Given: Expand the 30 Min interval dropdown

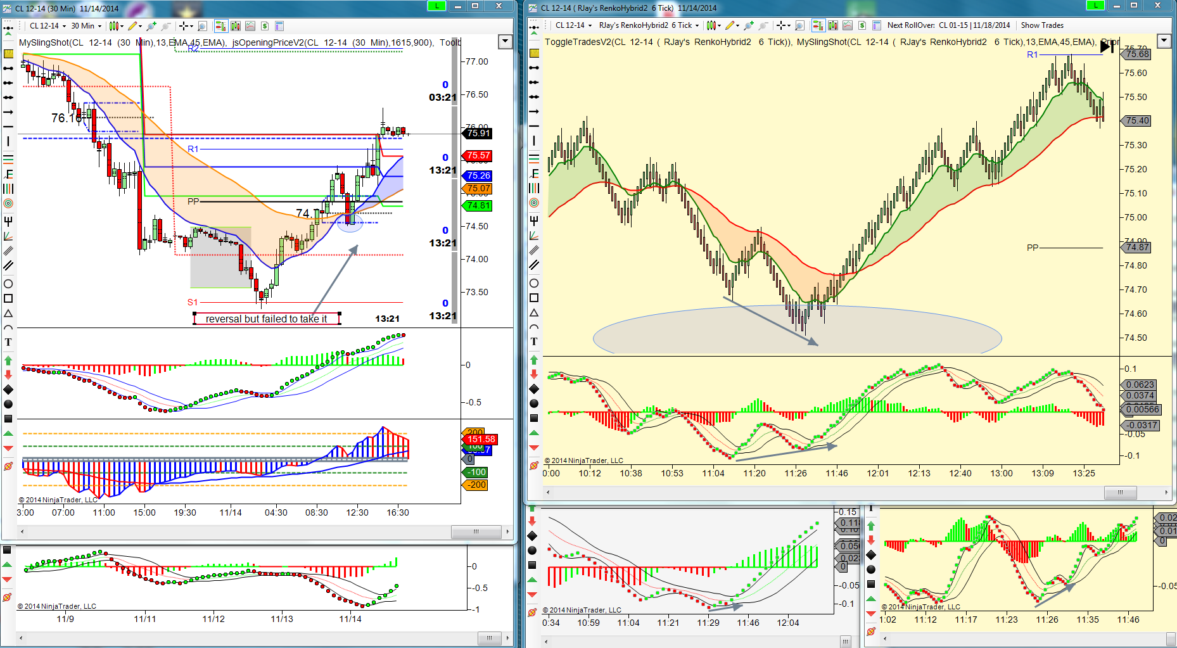Looking at the screenshot, I should [x=86, y=26].
